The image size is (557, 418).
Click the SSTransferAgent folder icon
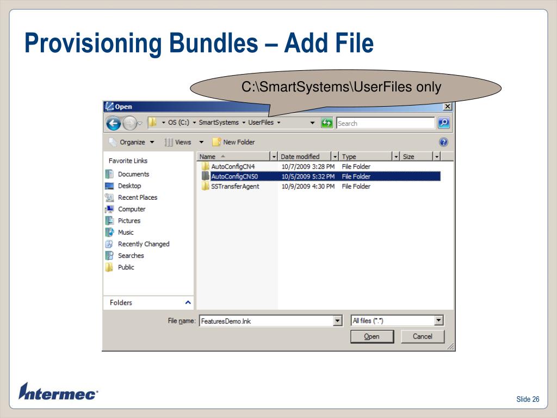pyautogui.click(x=205, y=186)
